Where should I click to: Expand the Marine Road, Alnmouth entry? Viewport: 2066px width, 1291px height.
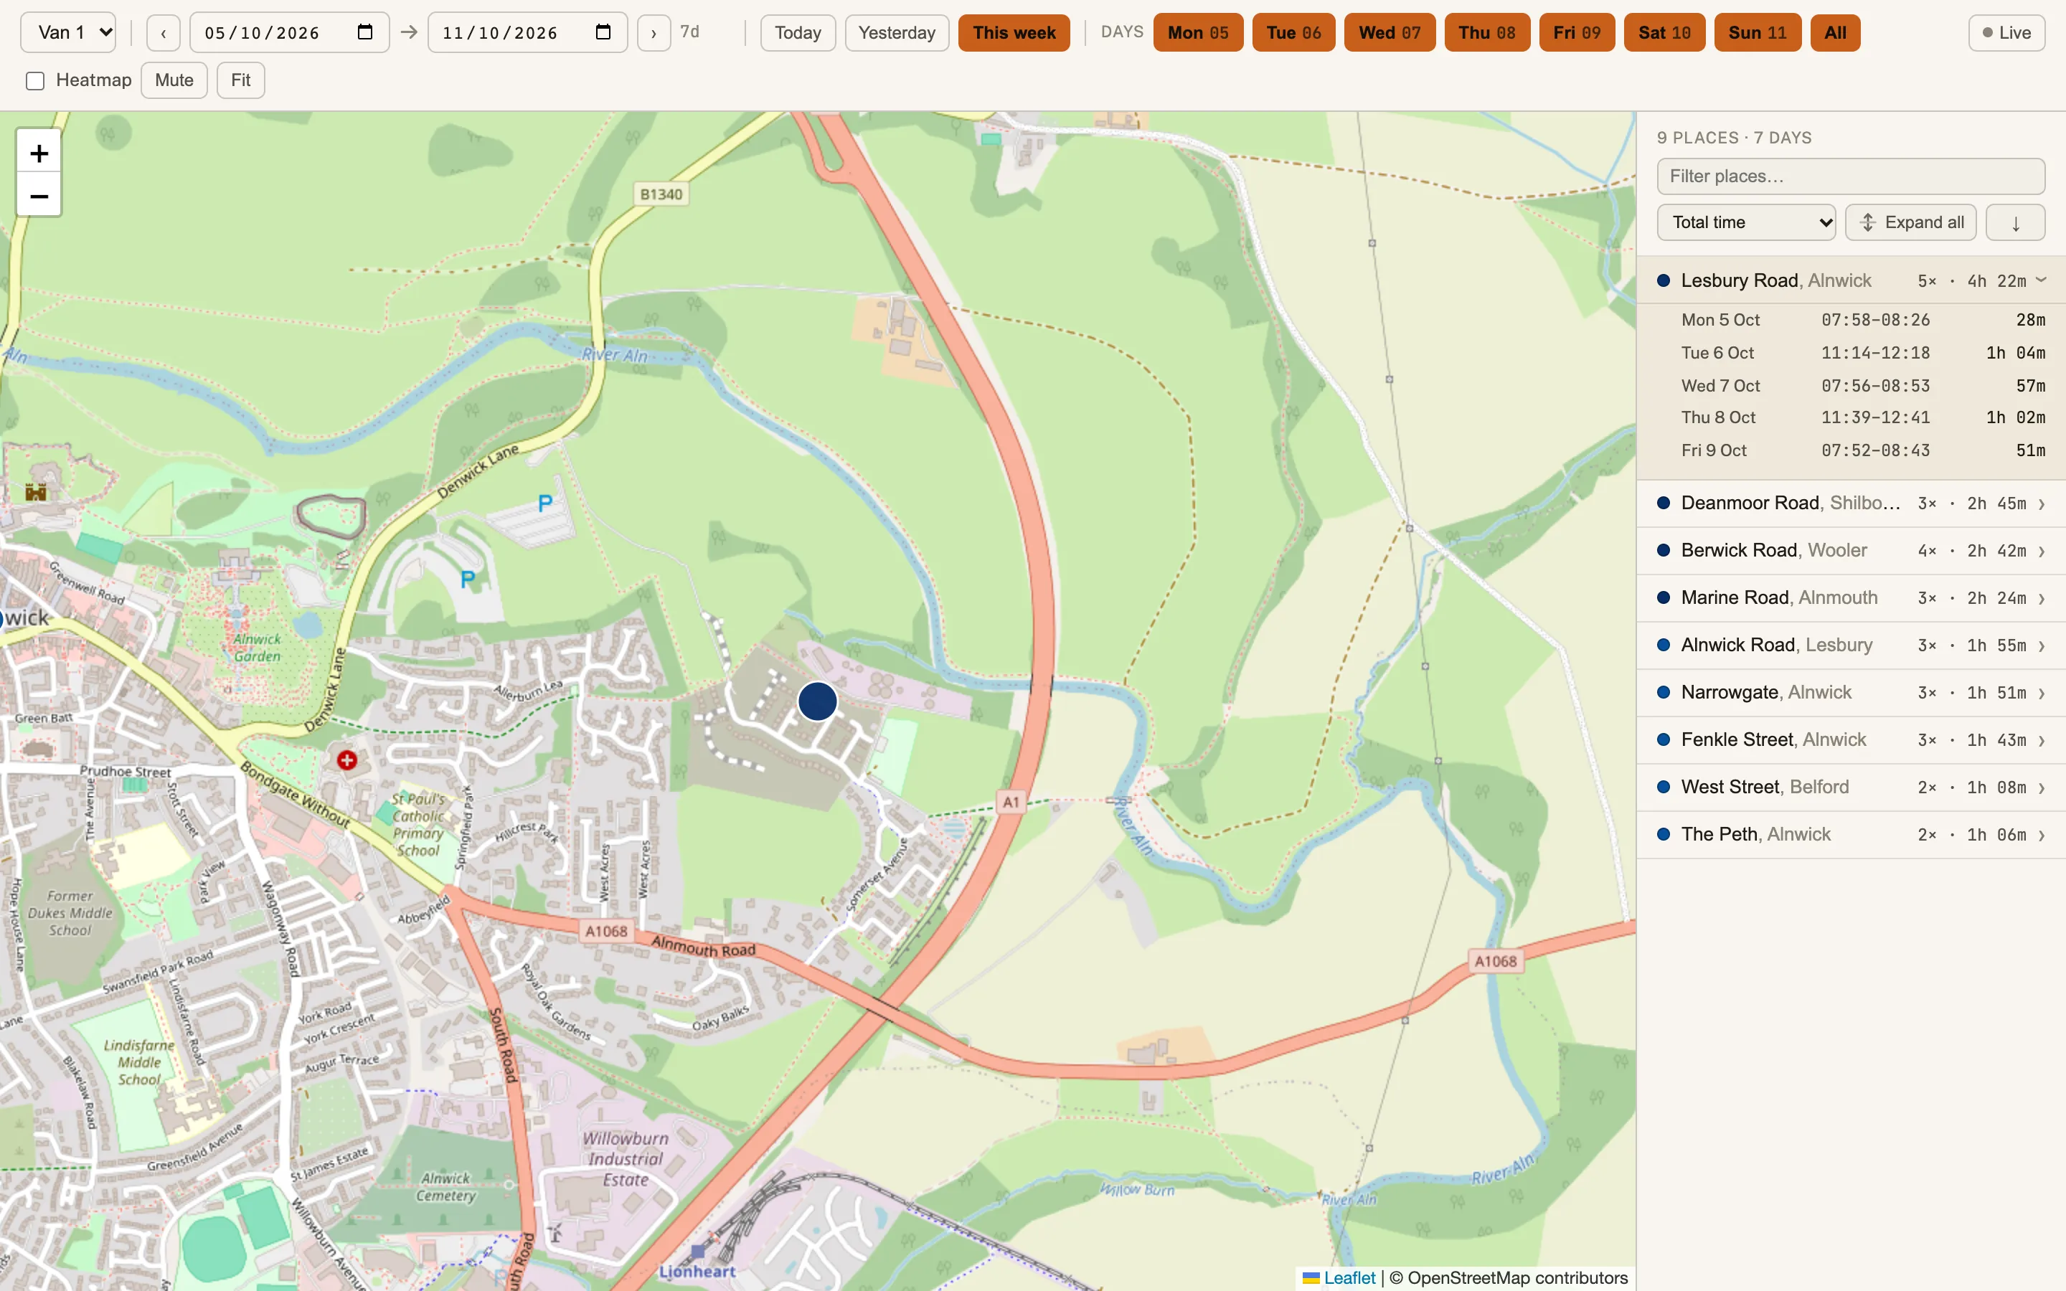click(1851, 599)
